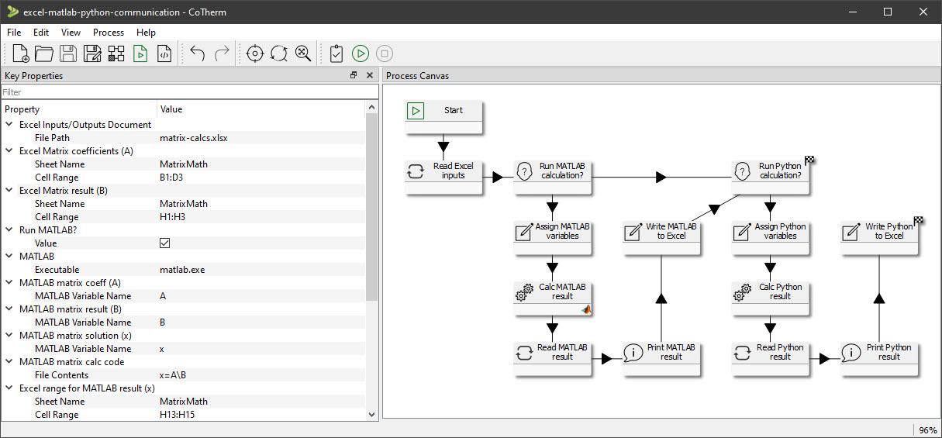Screen dimensions: 942x438
Task: Click the circular arrows toolbar icon
Action: click(279, 53)
